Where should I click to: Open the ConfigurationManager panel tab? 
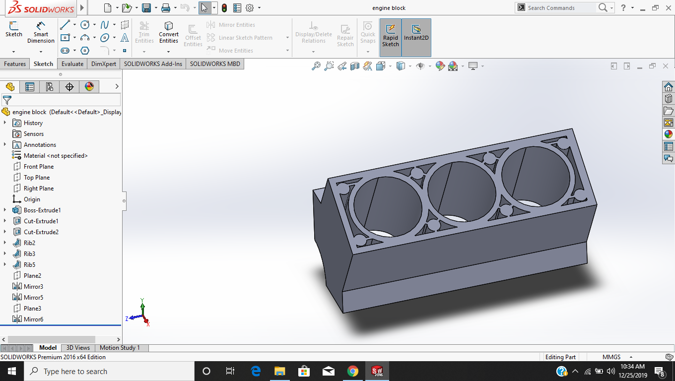[x=50, y=87]
